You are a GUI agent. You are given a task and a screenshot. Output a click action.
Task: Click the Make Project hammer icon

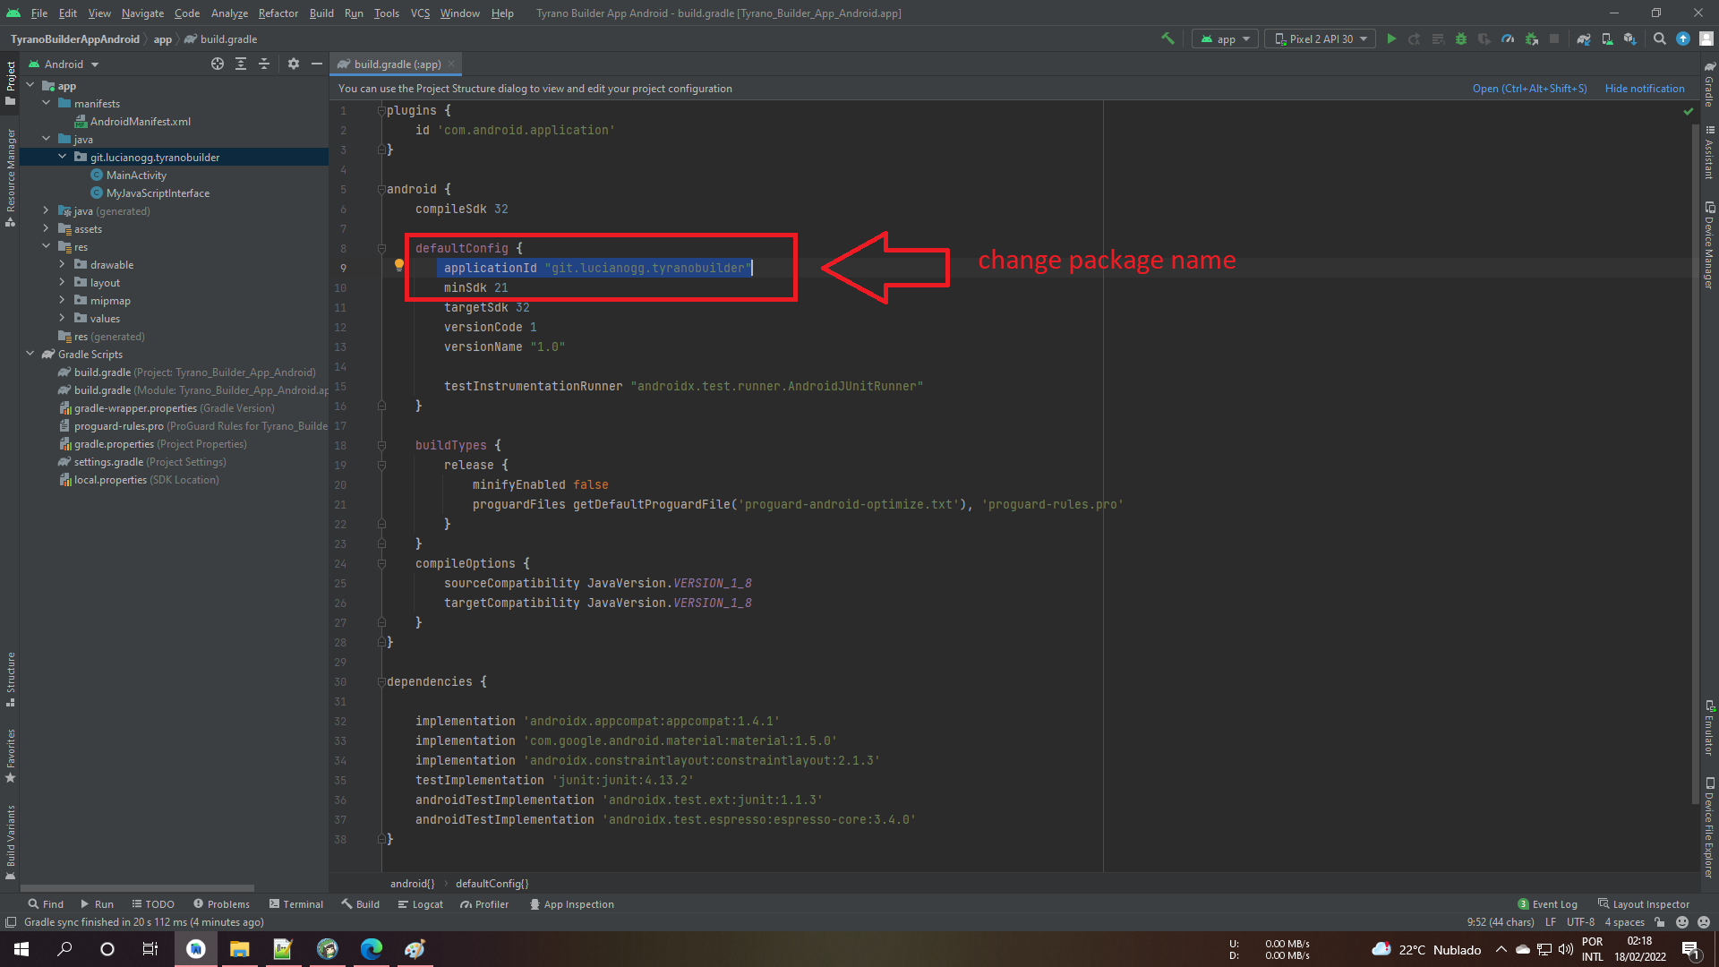[1167, 39]
